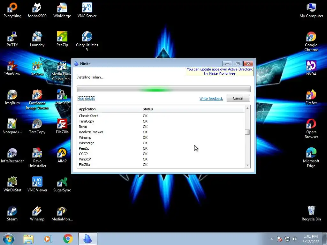
Task: Select FastStone Image Viewer shortcut
Action: click(37, 100)
